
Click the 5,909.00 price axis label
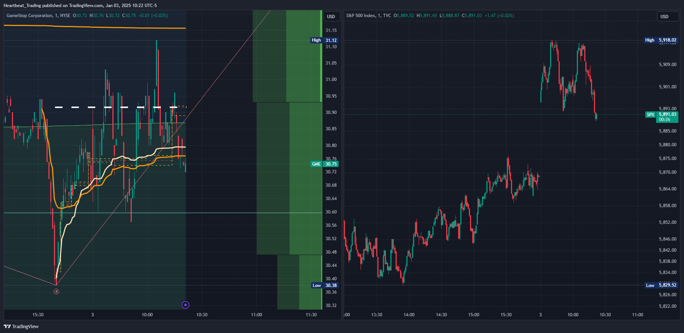[x=668, y=65]
